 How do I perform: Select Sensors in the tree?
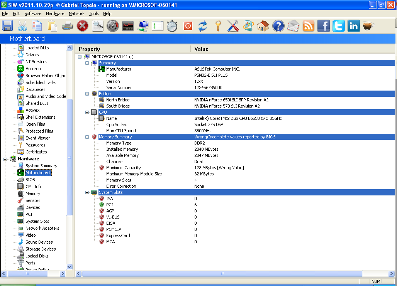tap(33, 200)
